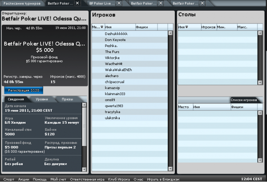Click Список игроков scrollbar down arrow
The width and height of the screenshot is (267, 182).
[260, 160]
